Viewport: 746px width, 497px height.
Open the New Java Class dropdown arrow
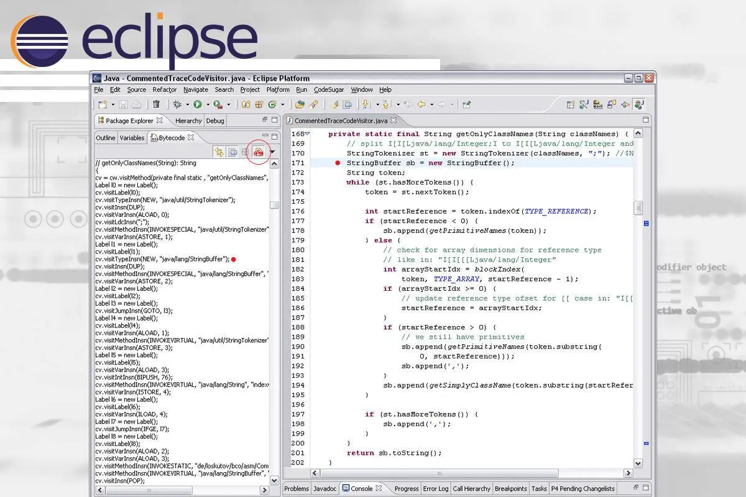pyautogui.click(x=283, y=104)
